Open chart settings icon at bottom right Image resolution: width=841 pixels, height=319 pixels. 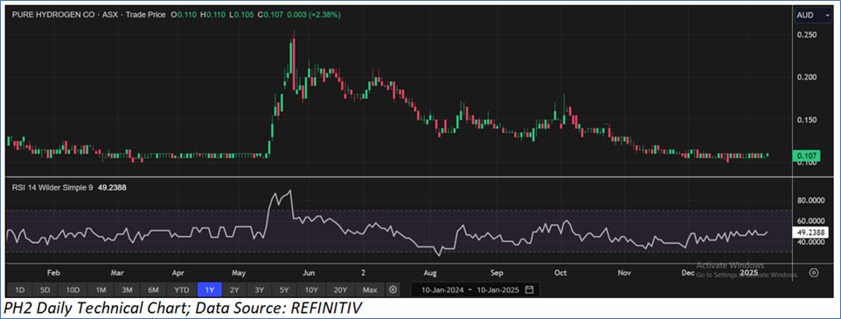pos(814,273)
